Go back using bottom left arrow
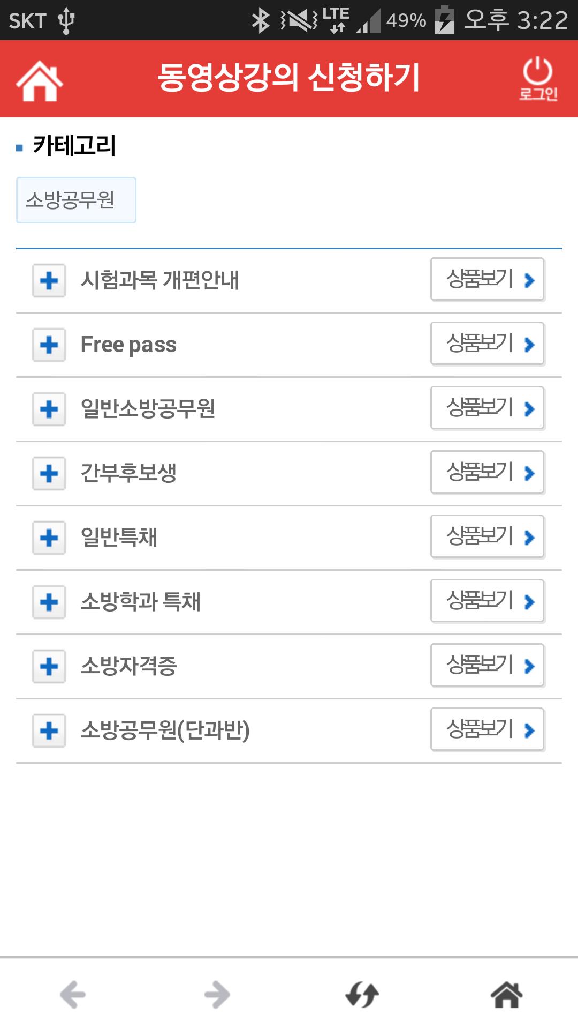This screenshot has width=578, height=1029. (x=73, y=995)
